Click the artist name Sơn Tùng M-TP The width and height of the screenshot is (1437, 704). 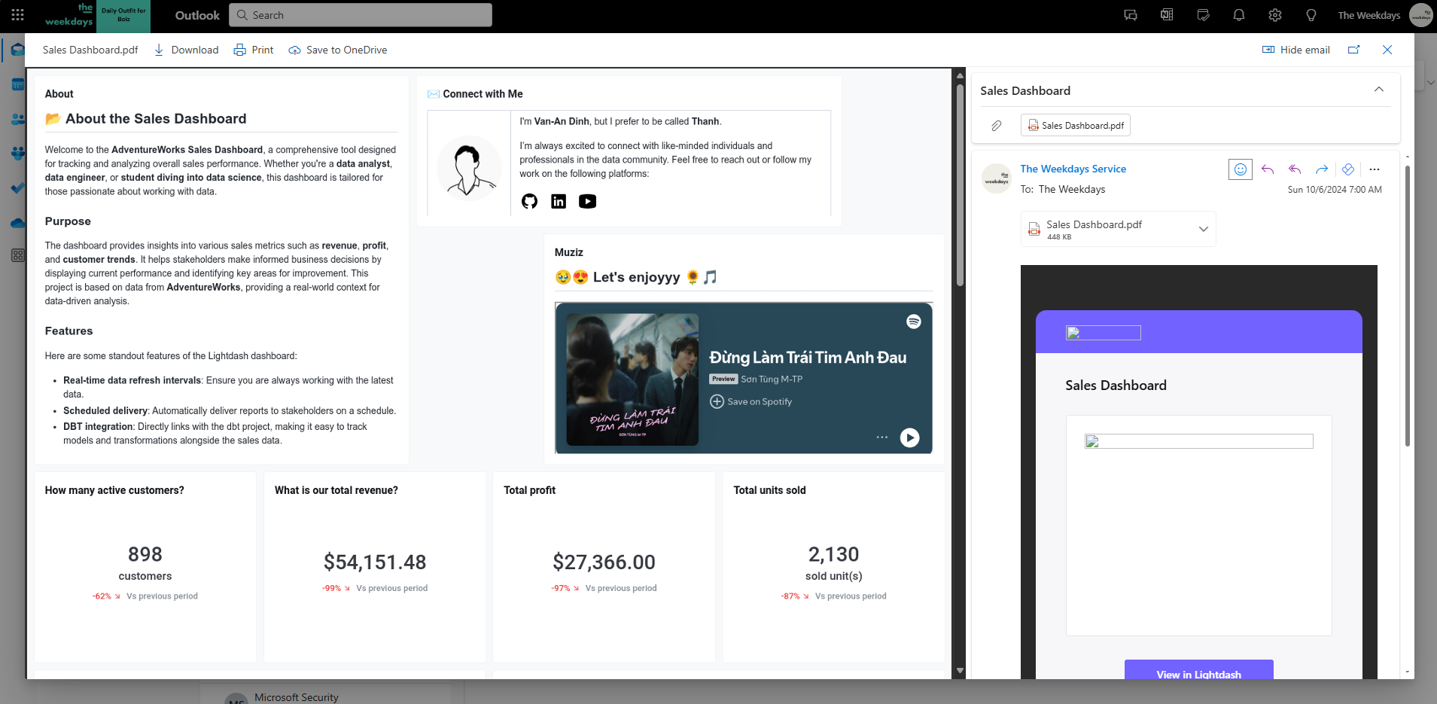[x=772, y=379]
